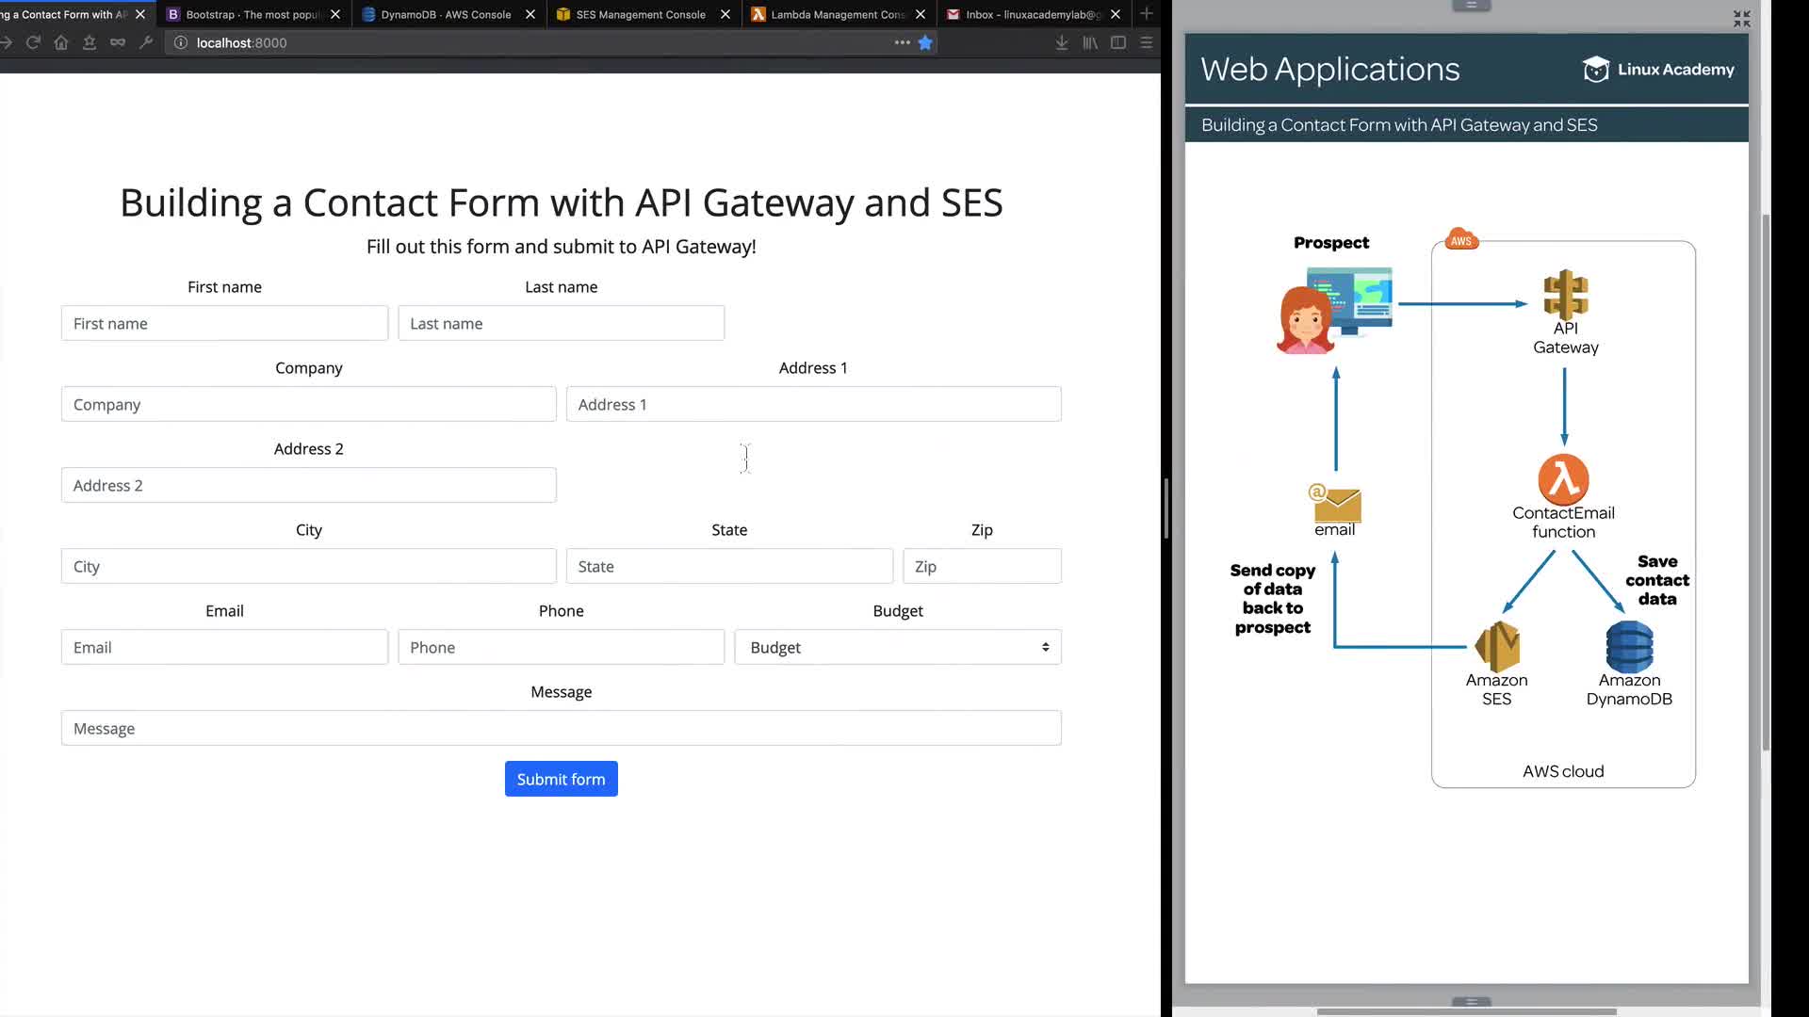
Task: Click the First name input field
Action: click(x=224, y=323)
